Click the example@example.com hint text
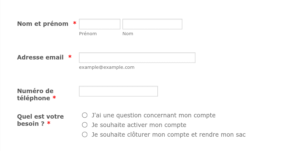 107,67
